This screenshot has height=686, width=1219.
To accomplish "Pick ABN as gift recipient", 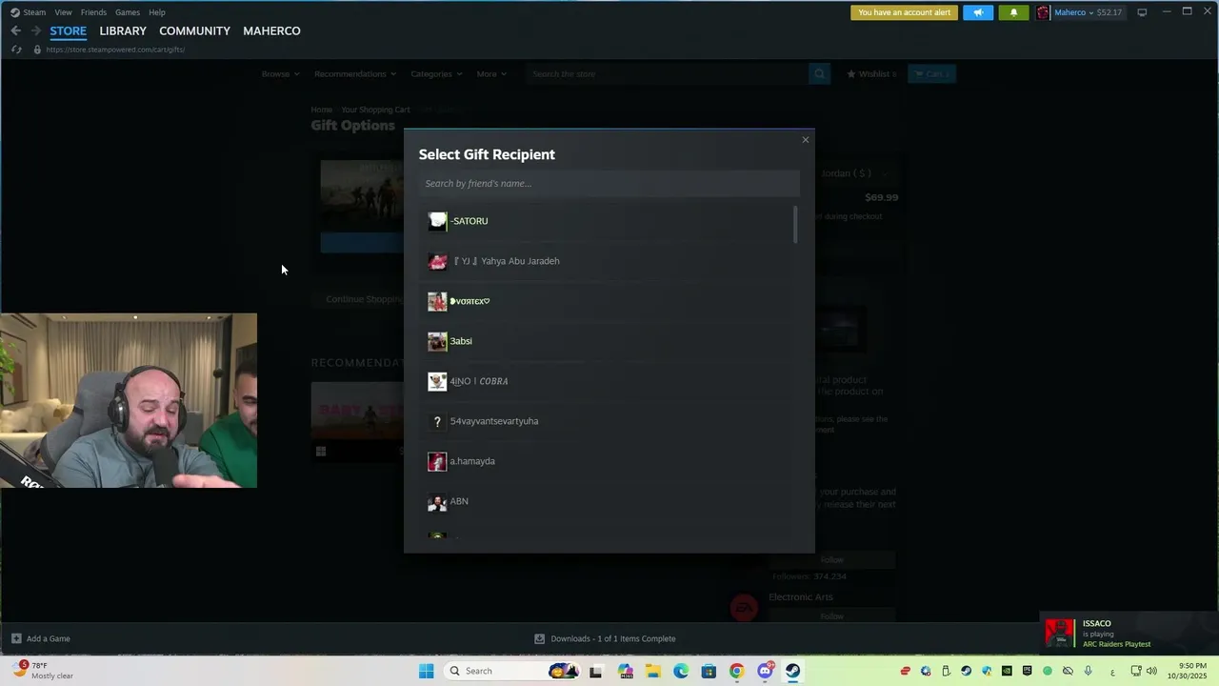I will coord(608,501).
